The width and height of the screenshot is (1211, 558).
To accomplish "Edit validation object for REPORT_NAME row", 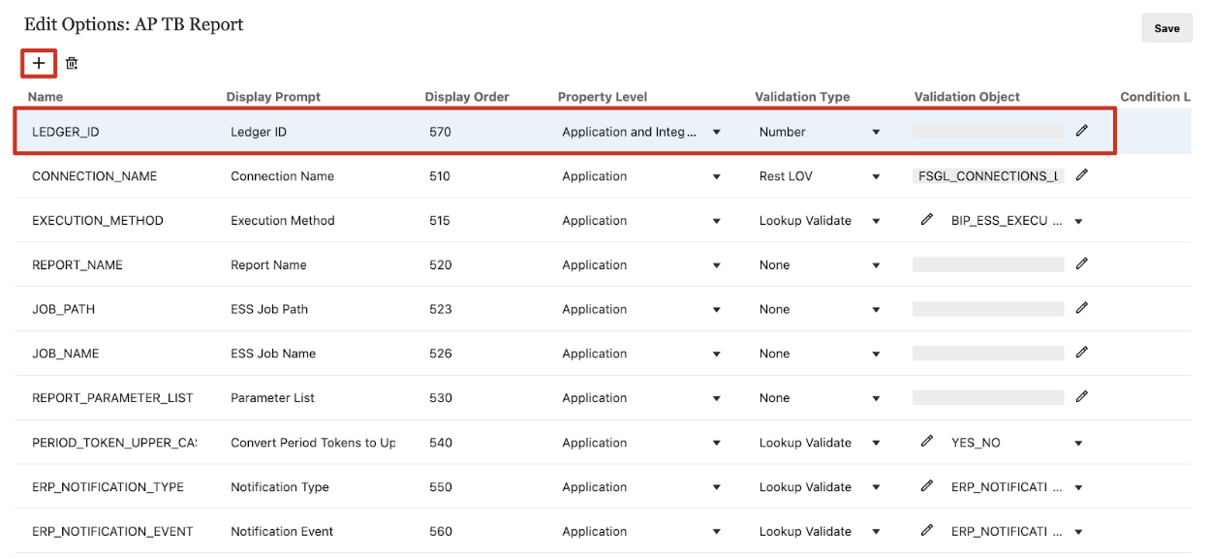I will 1082,264.
